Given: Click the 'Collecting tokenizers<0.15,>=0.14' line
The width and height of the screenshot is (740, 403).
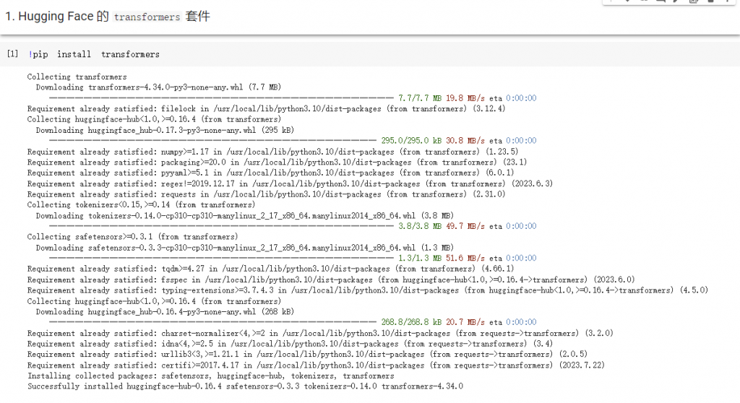Looking at the screenshot, I should pyautogui.click(x=141, y=205).
